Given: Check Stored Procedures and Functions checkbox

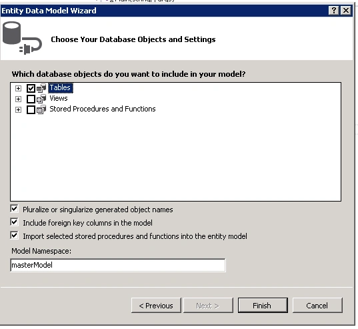Looking at the screenshot, I should [x=31, y=109].
